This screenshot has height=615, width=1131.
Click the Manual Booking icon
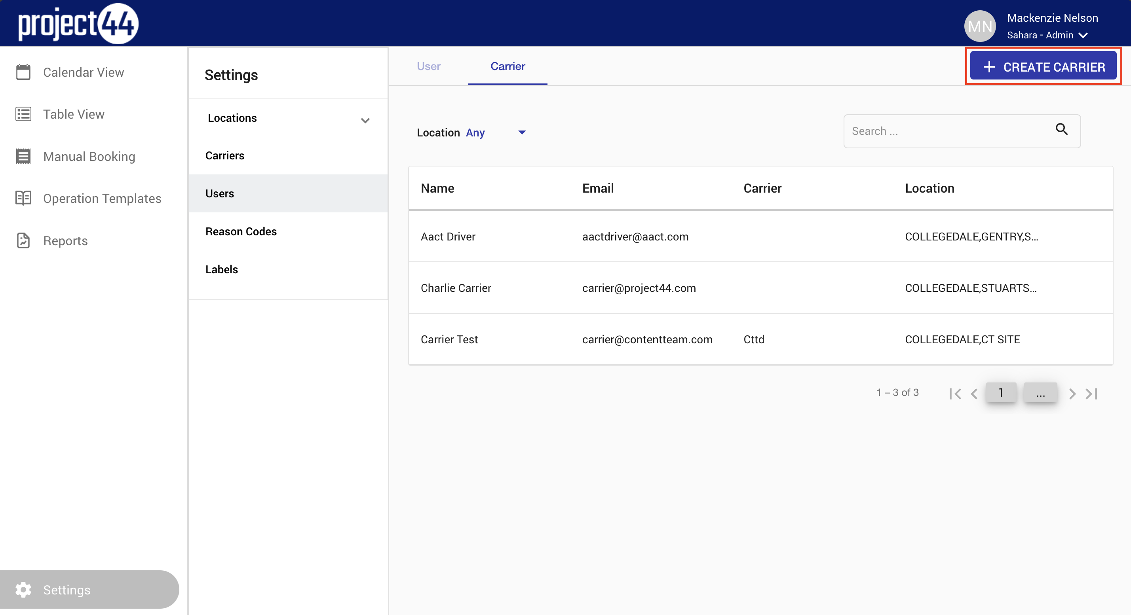click(23, 156)
